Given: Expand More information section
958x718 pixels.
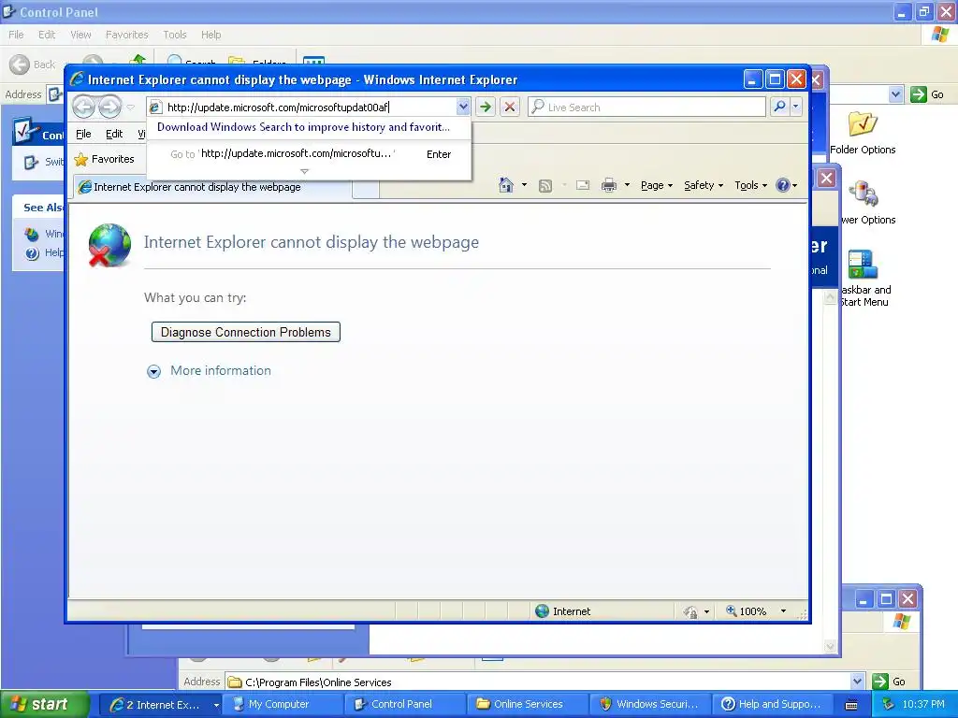Looking at the screenshot, I should click(x=154, y=371).
